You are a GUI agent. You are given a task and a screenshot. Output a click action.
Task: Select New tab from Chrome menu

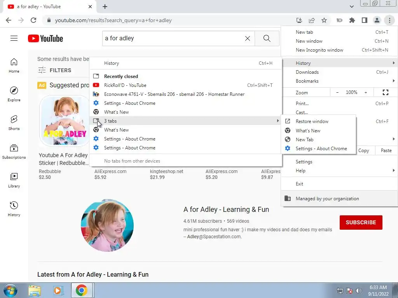339,32
